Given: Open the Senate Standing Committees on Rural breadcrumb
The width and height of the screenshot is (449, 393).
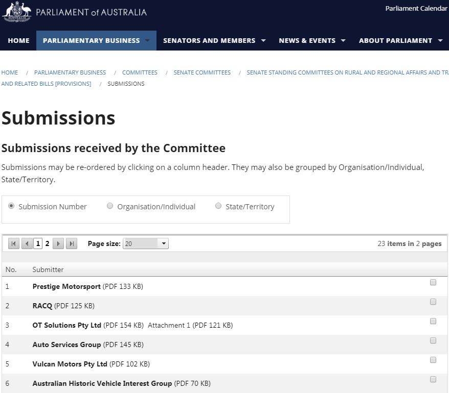Looking at the screenshot, I should pos(348,72).
